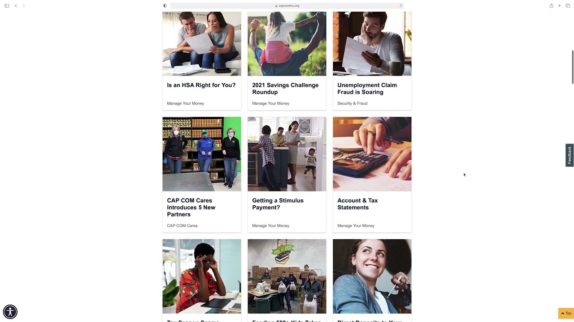Click the capcomfcu.org address bar
574x322 pixels.
click(x=287, y=6)
